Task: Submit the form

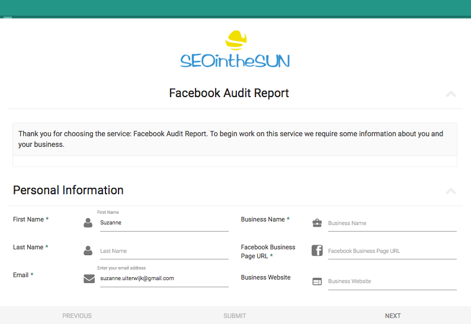Action: [x=235, y=316]
